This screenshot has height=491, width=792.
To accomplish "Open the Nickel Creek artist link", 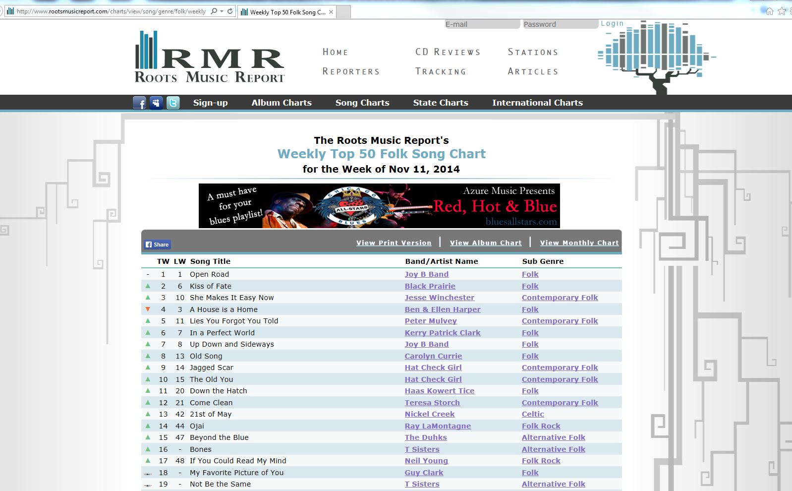I will [x=430, y=414].
